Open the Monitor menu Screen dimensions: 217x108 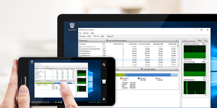(x=86, y=33)
